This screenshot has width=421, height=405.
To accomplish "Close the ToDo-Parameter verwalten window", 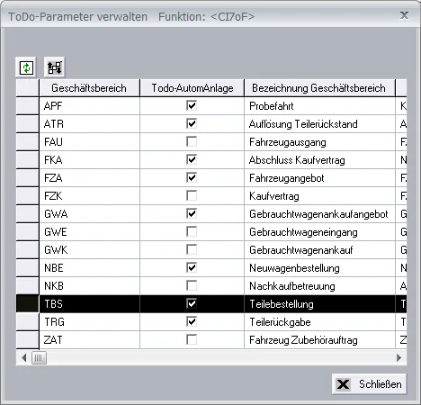I will click(404, 15).
